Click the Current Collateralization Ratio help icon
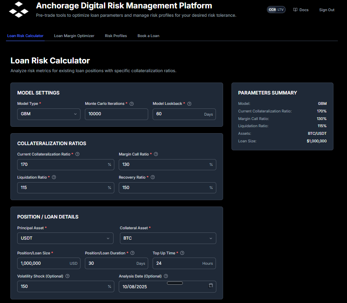347x303 pixels. 77,154
